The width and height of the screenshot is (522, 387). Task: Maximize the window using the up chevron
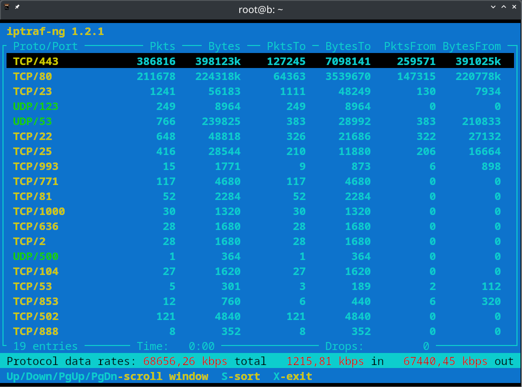click(503, 7)
